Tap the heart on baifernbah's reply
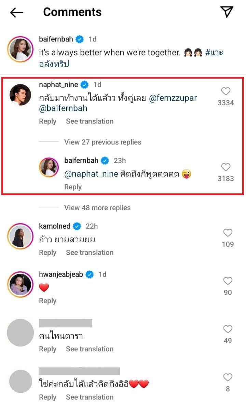Screen dimensions: 246x406 pos(225,167)
